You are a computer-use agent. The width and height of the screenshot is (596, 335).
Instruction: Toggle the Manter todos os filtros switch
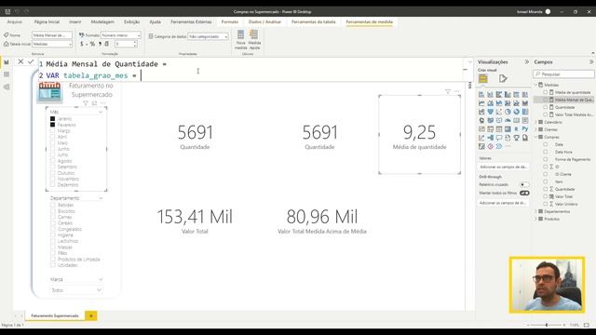click(x=524, y=193)
